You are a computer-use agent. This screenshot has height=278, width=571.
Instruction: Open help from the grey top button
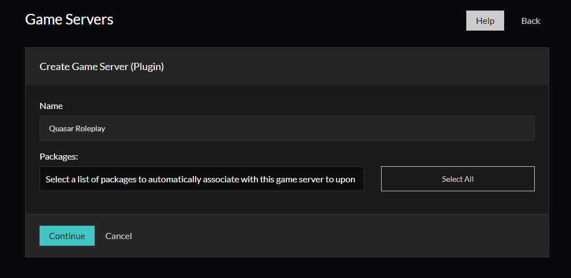[x=485, y=21]
